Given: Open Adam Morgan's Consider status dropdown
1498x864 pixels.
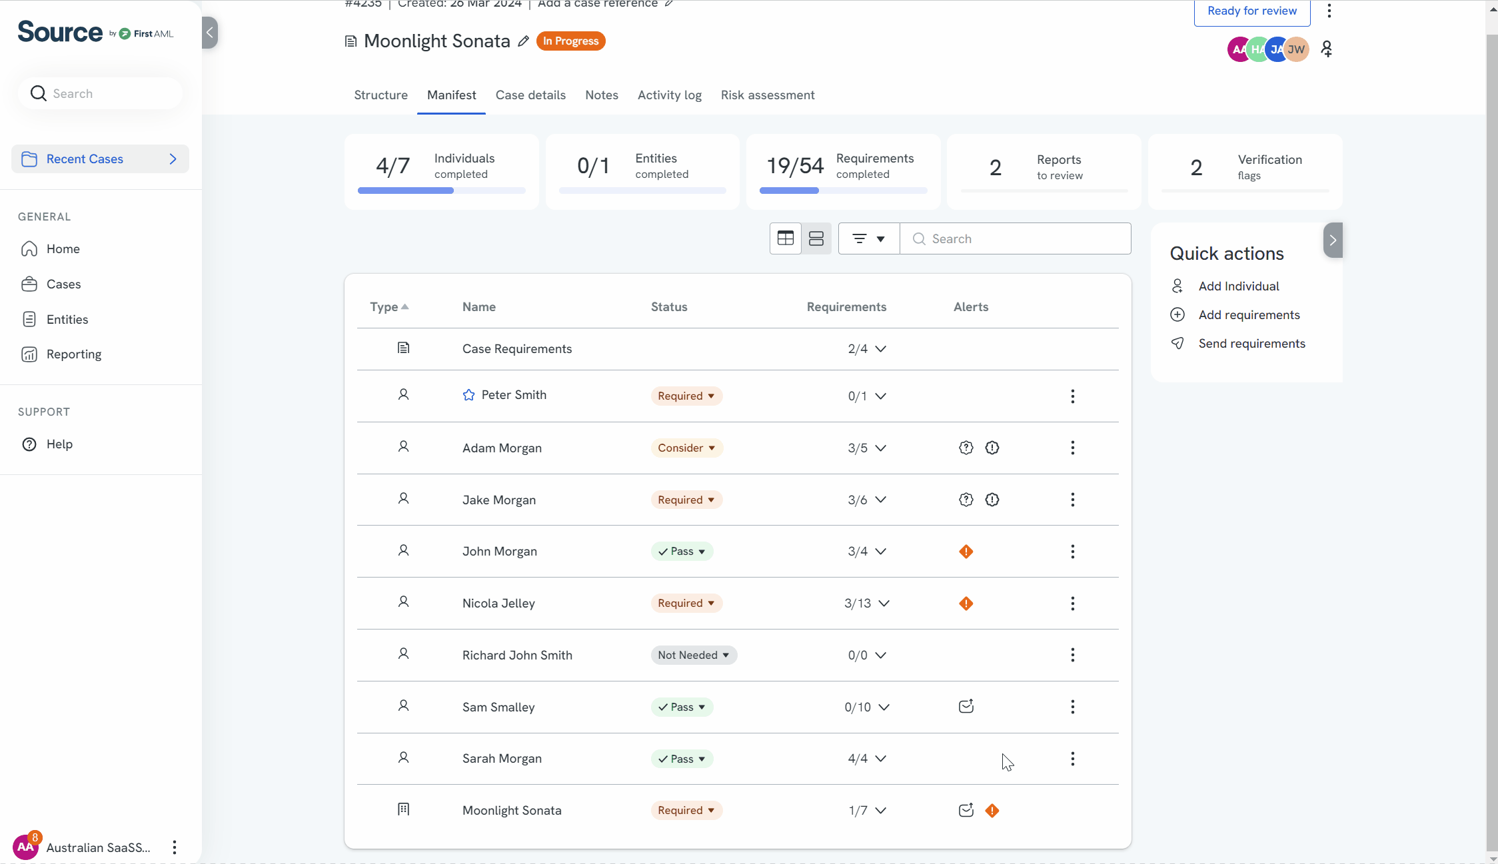Looking at the screenshot, I should [x=686, y=448].
